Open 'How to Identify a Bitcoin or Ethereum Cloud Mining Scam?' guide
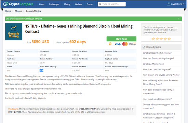The image size is (188, 123). (161, 82)
